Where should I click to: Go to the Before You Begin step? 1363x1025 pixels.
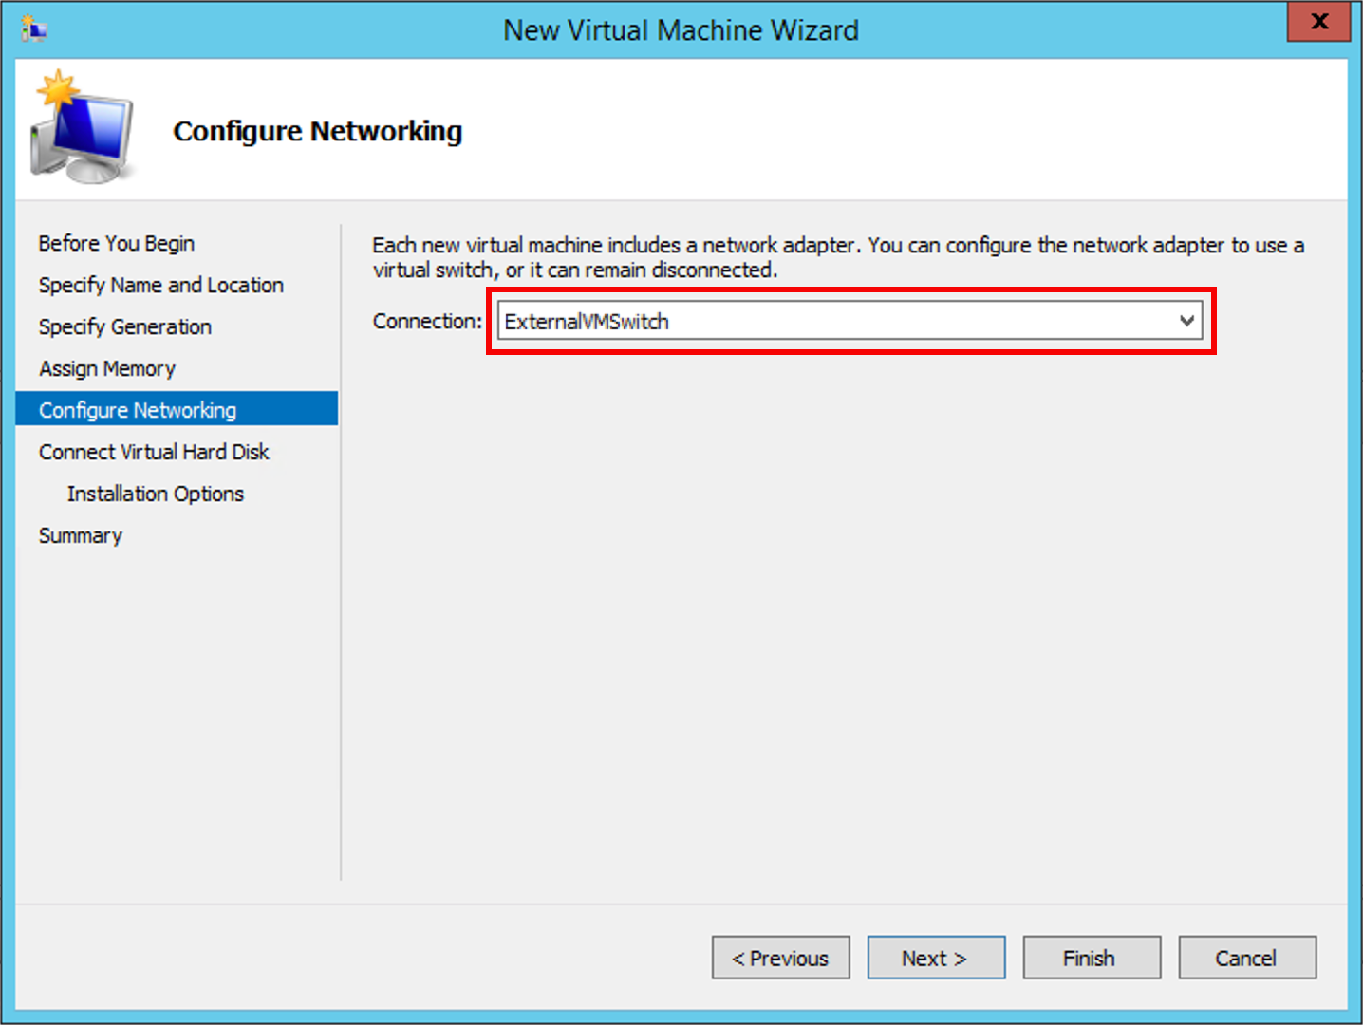(117, 243)
